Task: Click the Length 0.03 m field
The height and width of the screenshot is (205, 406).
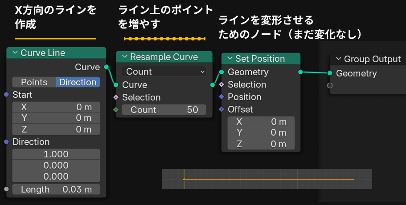Action: pyautogui.click(x=56, y=189)
